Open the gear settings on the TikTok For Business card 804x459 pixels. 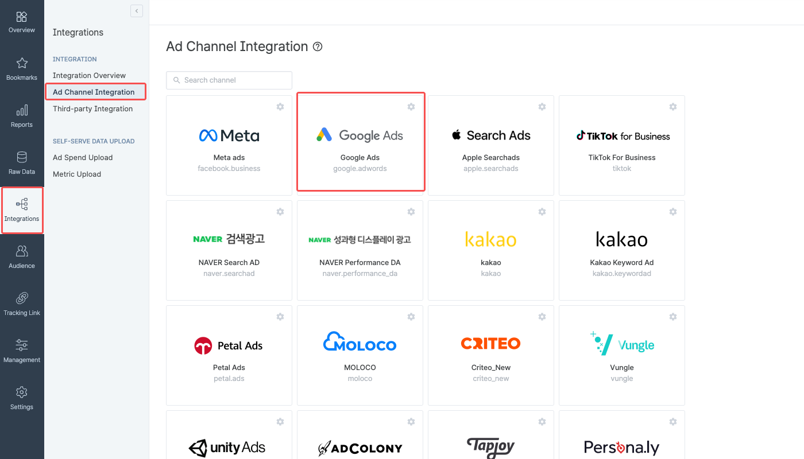pos(673,107)
